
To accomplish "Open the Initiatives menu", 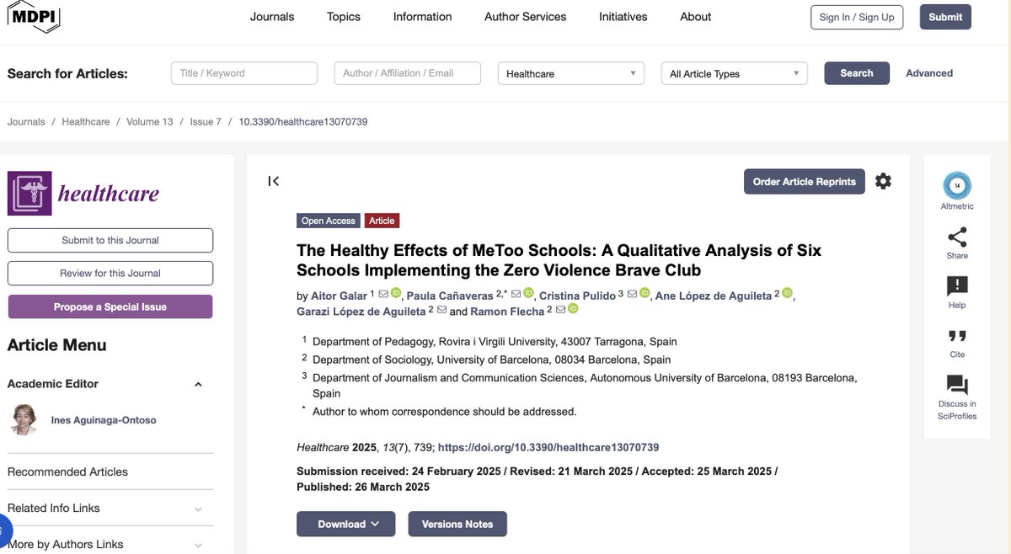I will click(x=623, y=17).
